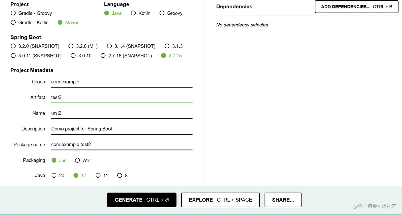Screen dimensions: 402x215
Task: Select Java version 20
Action: point(58,175)
